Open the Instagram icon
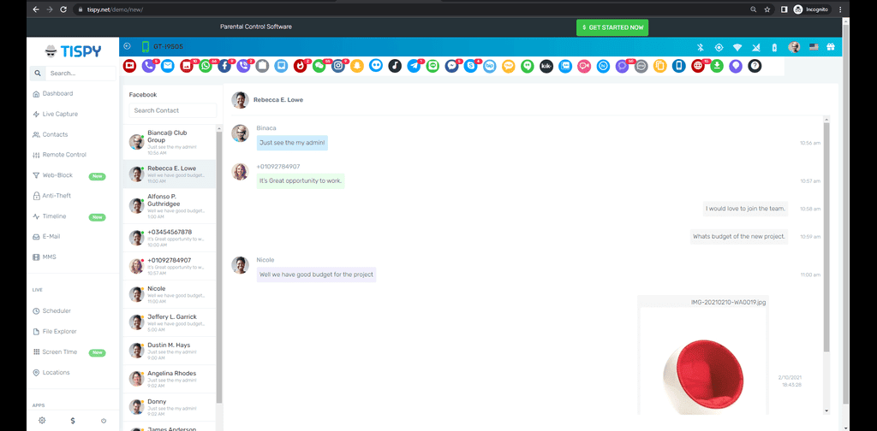 point(337,66)
